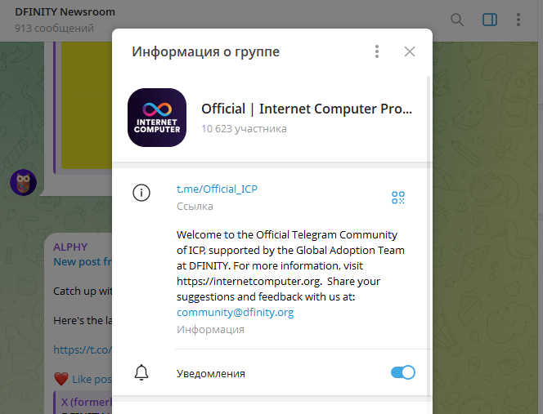
Task: Toggle the side panel icon in header
Action: click(490, 20)
